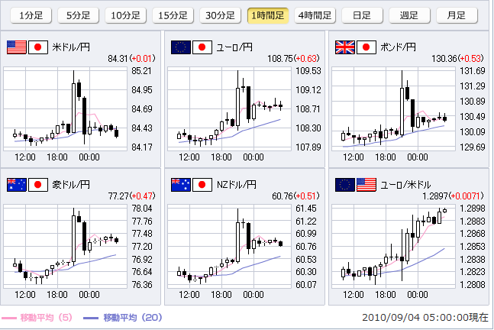
Task: Switch charts to 15分足
Action: click(173, 15)
